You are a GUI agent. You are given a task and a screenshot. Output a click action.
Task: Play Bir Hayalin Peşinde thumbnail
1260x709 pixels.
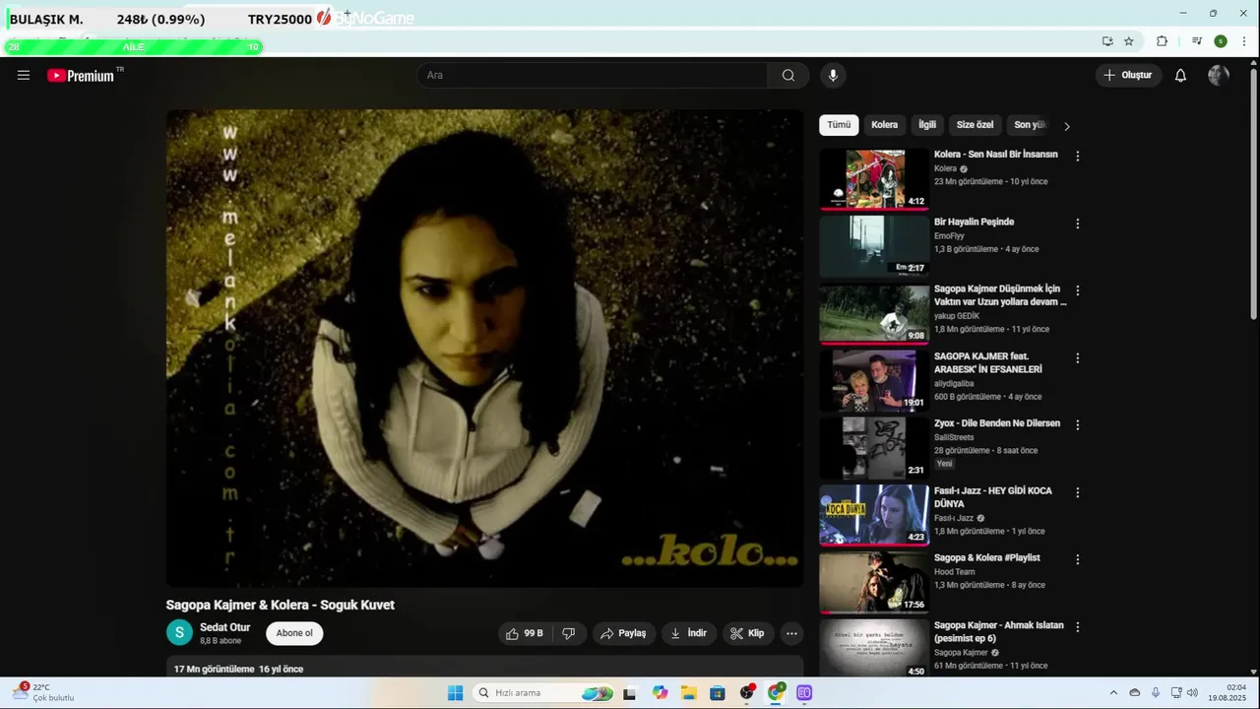(x=874, y=246)
